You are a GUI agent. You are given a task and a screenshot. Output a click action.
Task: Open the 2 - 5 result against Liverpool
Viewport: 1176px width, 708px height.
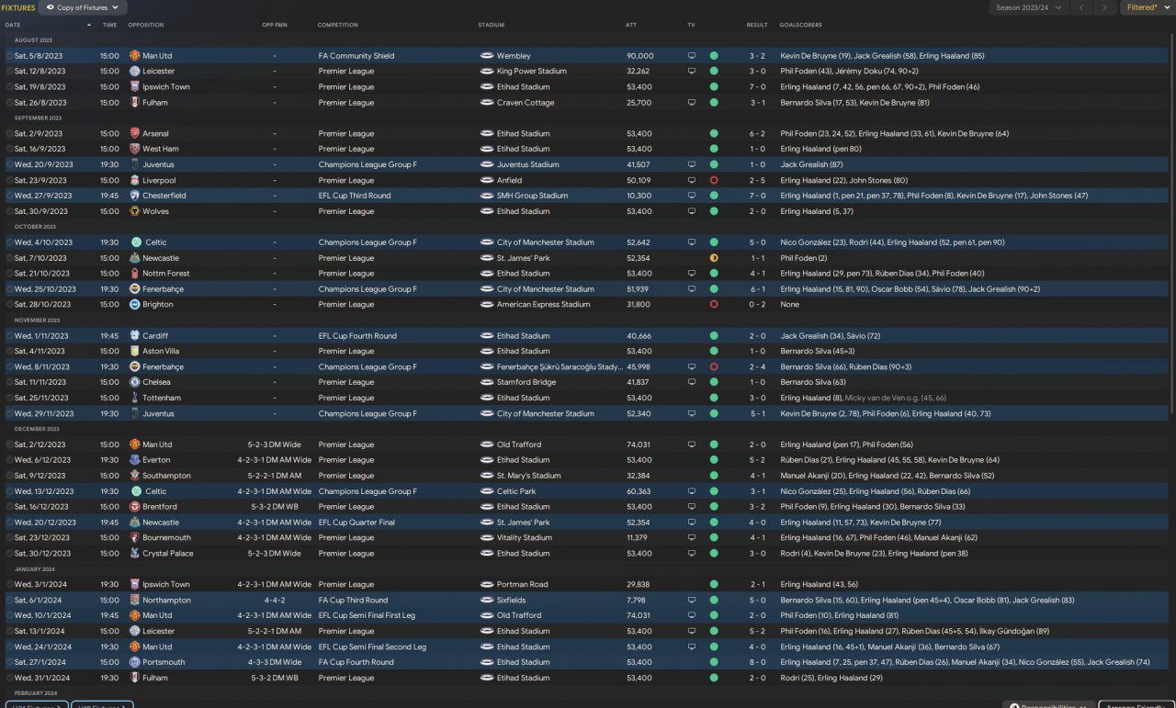click(x=757, y=181)
